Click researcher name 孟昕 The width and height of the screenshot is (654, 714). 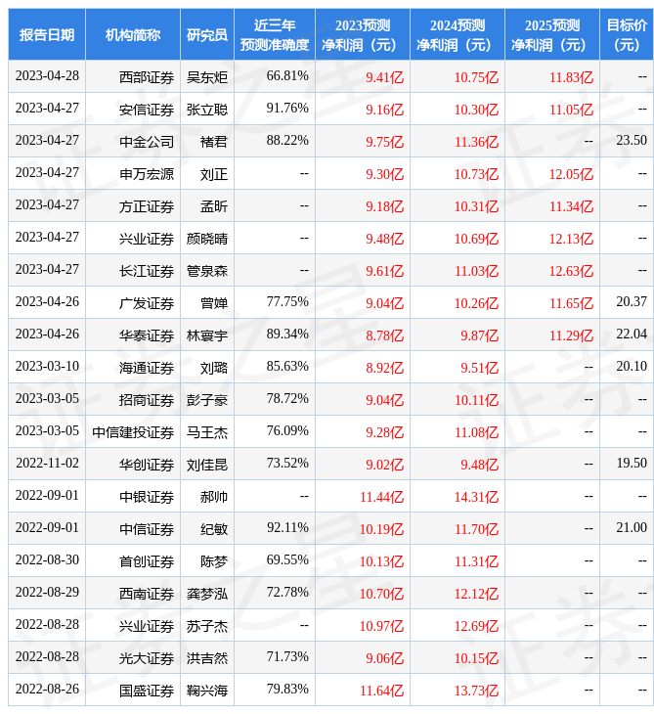(214, 206)
